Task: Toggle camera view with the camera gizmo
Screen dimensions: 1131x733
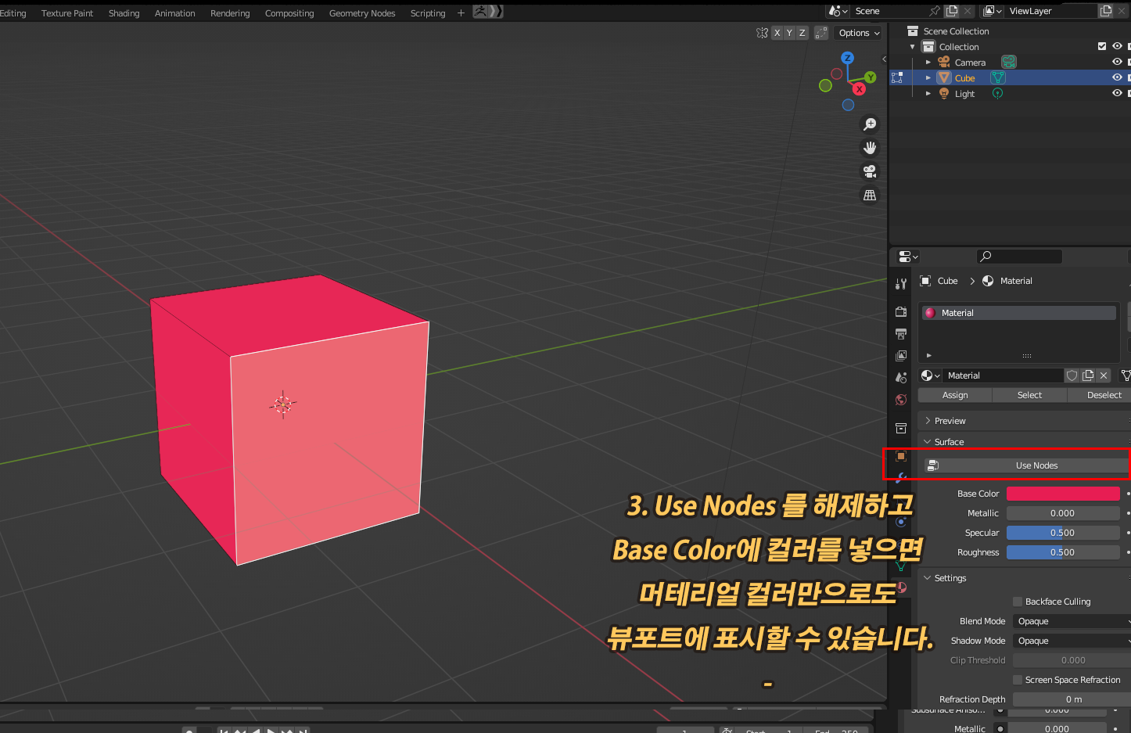Action: (x=870, y=171)
